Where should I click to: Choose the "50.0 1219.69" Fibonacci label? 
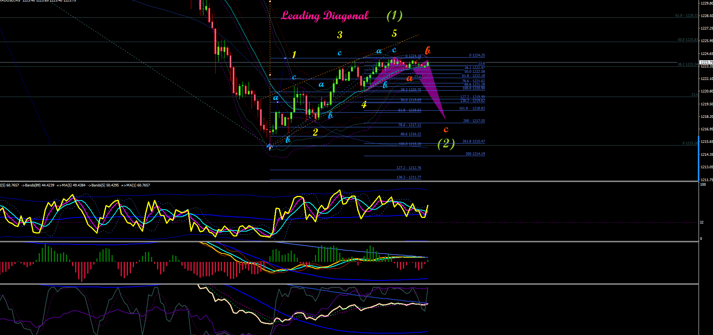coord(411,100)
